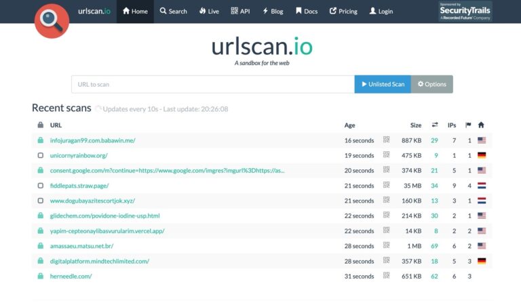Open amassaeu.matsu.net.br scan result
Screen dimensions: 521x305
point(81,246)
